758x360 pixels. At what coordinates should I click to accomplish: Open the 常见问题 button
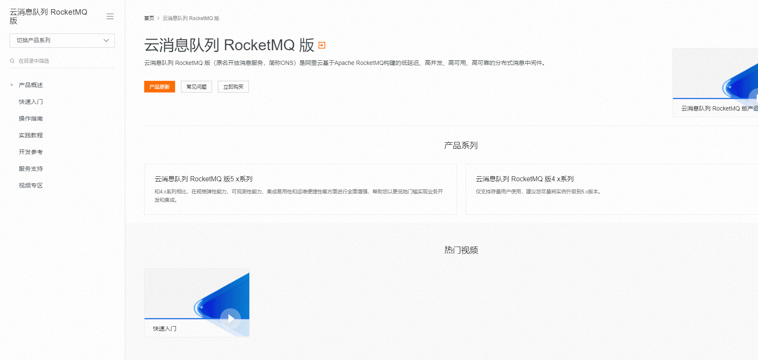click(x=197, y=87)
